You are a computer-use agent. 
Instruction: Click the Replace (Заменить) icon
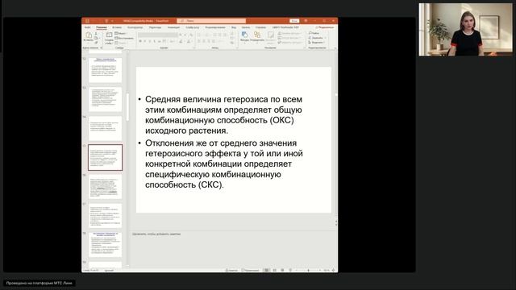tap(310, 38)
